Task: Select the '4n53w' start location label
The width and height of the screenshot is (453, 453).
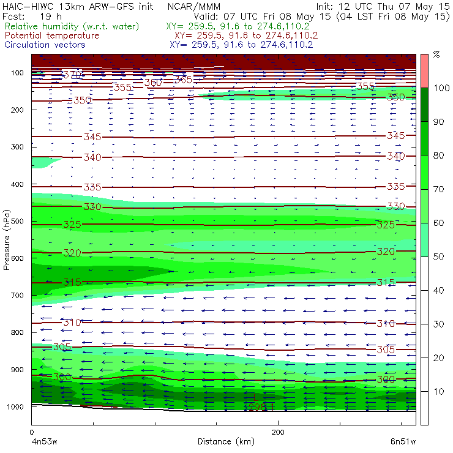Action: 44,442
